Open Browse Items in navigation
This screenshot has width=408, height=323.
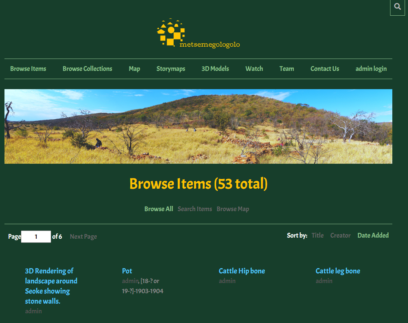tap(28, 69)
